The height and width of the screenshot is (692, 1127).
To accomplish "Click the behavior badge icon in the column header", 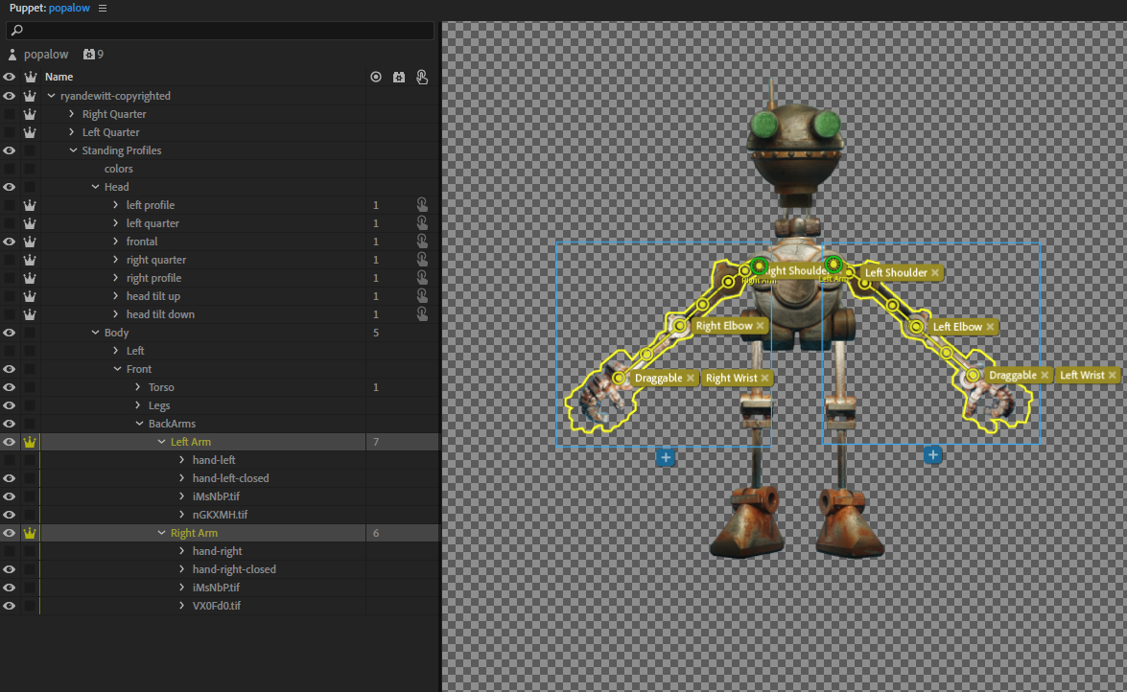I will pyautogui.click(x=399, y=77).
